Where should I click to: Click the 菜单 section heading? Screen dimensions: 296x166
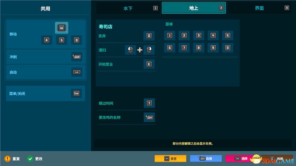coord(169,24)
